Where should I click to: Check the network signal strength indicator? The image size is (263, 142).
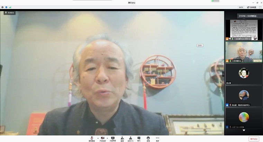[x=10, y=7]
